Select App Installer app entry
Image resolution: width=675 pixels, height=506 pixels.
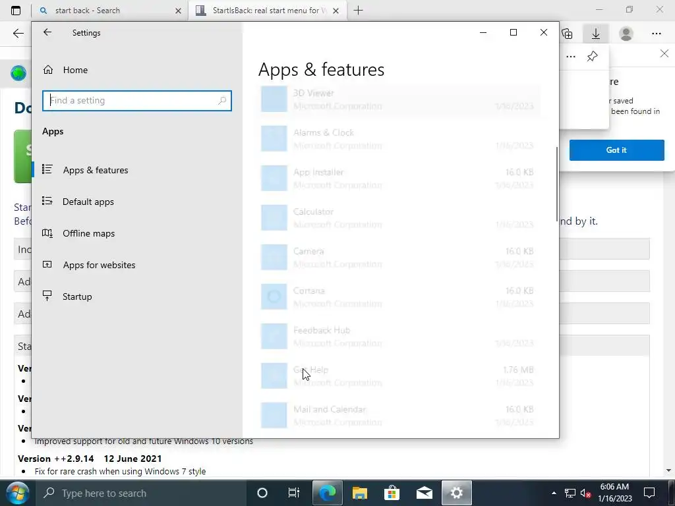399,178
